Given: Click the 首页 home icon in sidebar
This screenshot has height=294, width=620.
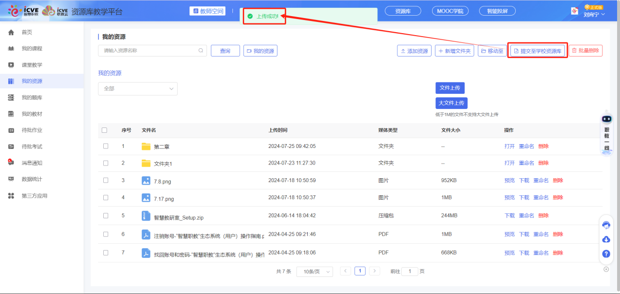Looking at the screenshot, I should coord(11,32).
